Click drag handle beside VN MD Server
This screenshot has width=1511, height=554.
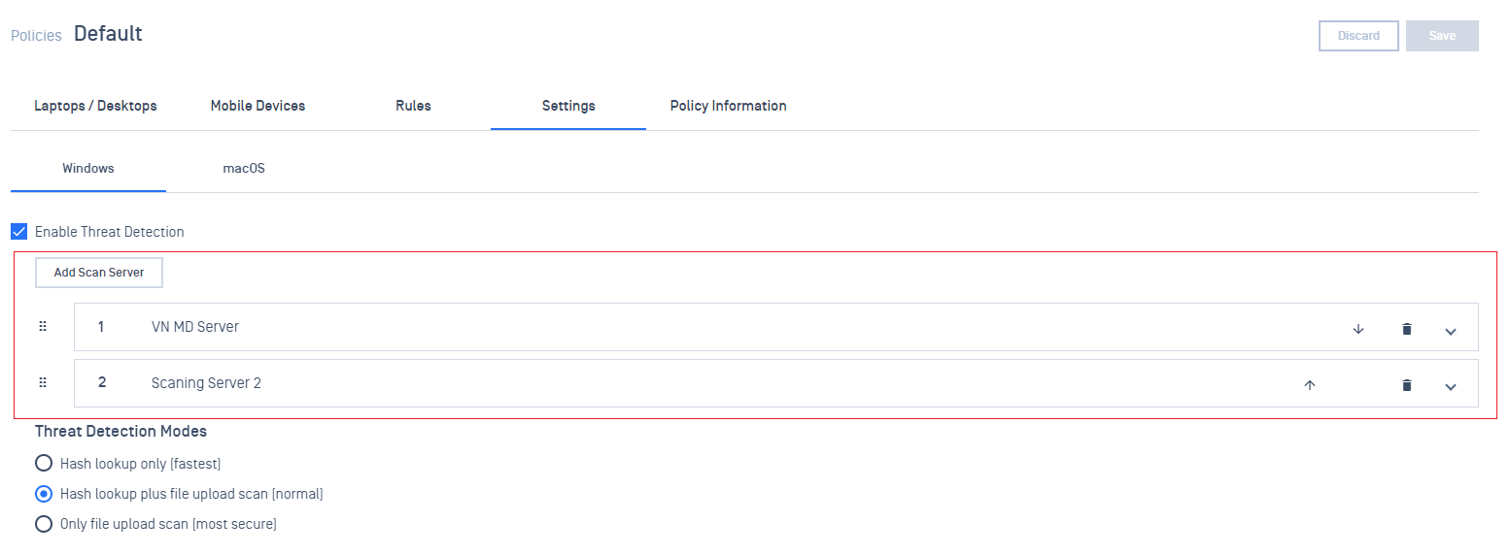coord(43,327)
